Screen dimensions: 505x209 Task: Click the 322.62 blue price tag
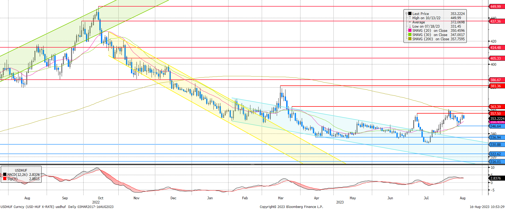497,154
